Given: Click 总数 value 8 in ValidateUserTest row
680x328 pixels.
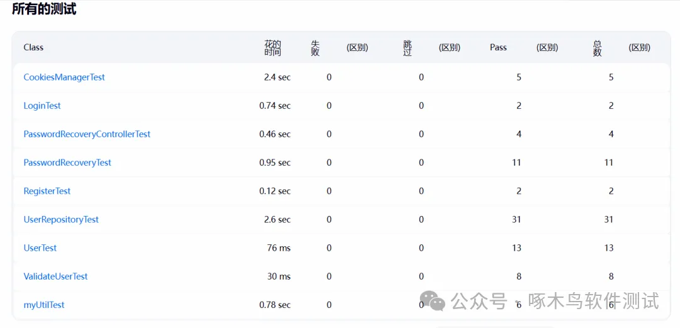Looking at the screenshot, I should point(611,276).
